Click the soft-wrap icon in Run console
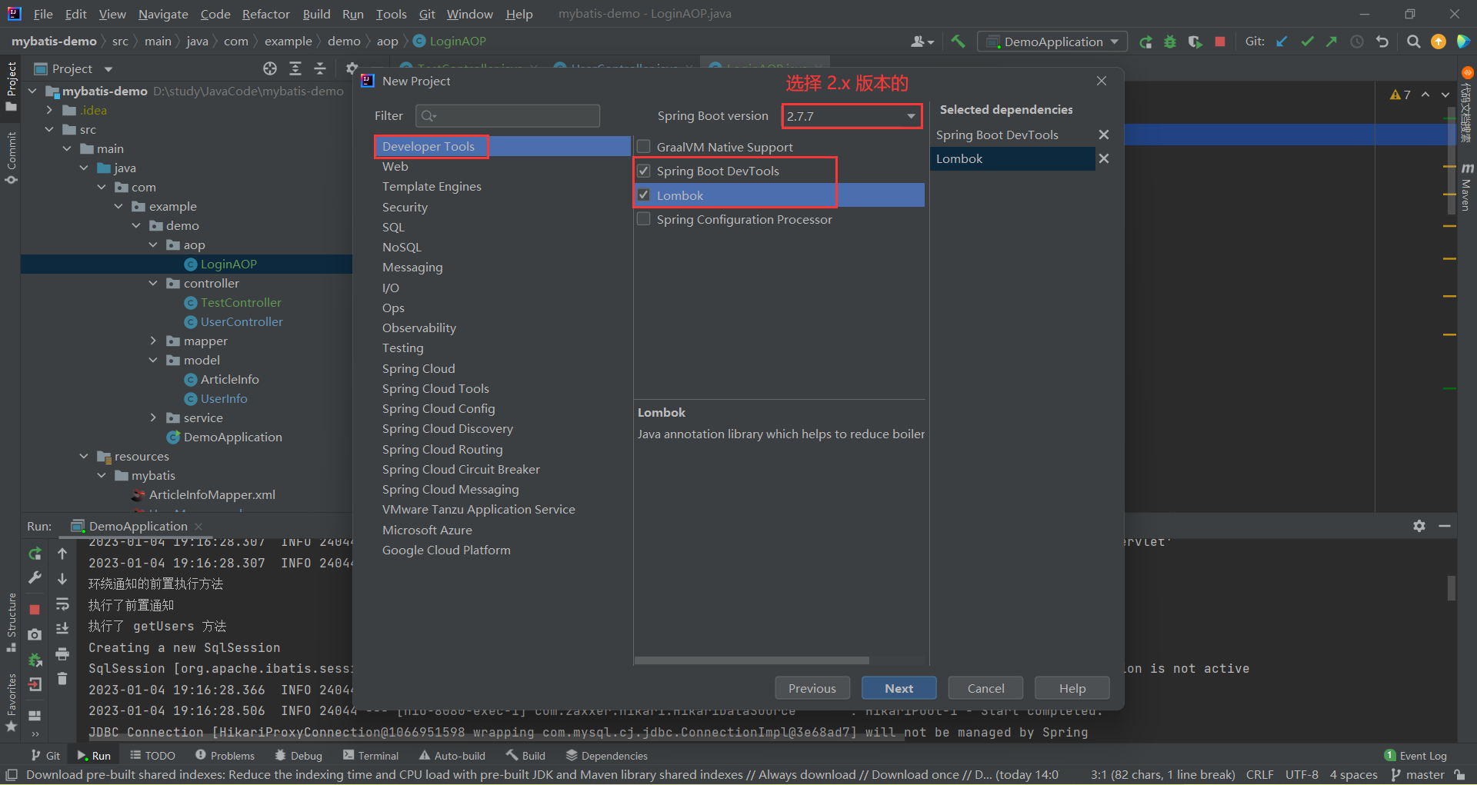Image resolution: width=1477 pixels, height=785 pixels. (x=62, y=604)
